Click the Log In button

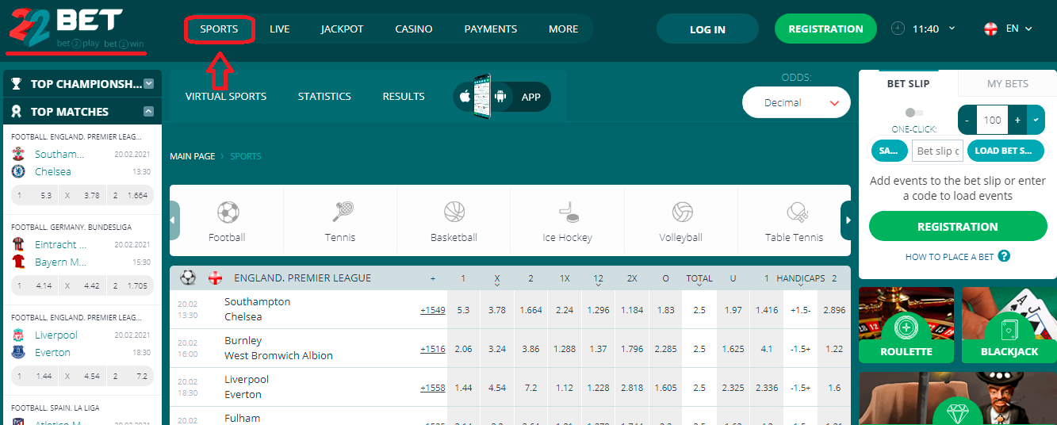707,29
